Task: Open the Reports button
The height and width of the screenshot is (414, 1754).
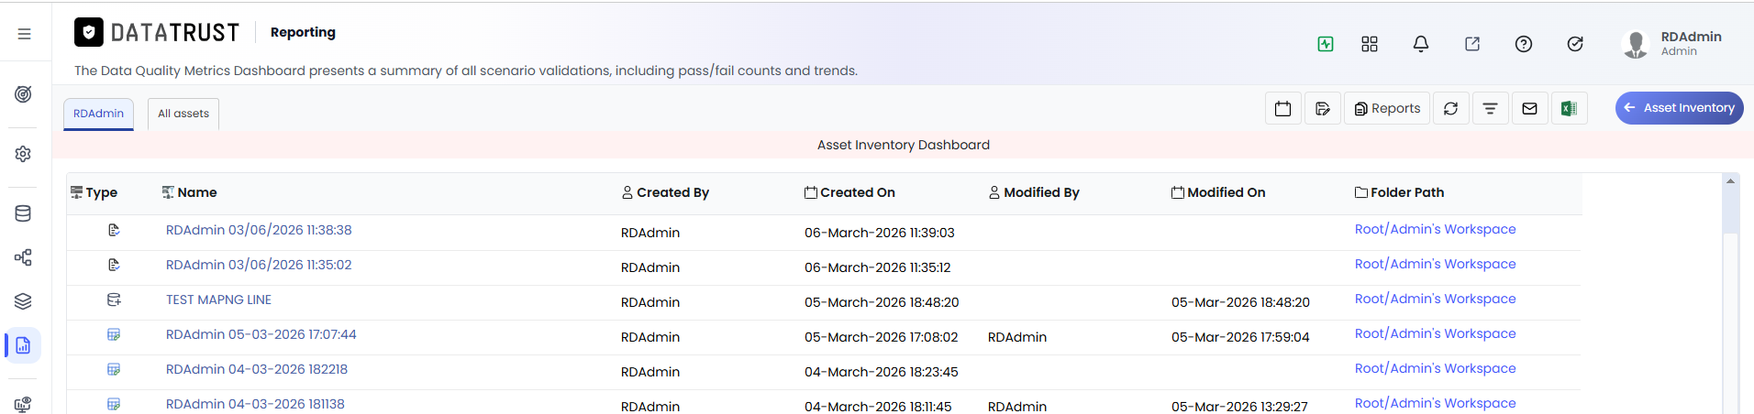Action: coord(1387,108)
